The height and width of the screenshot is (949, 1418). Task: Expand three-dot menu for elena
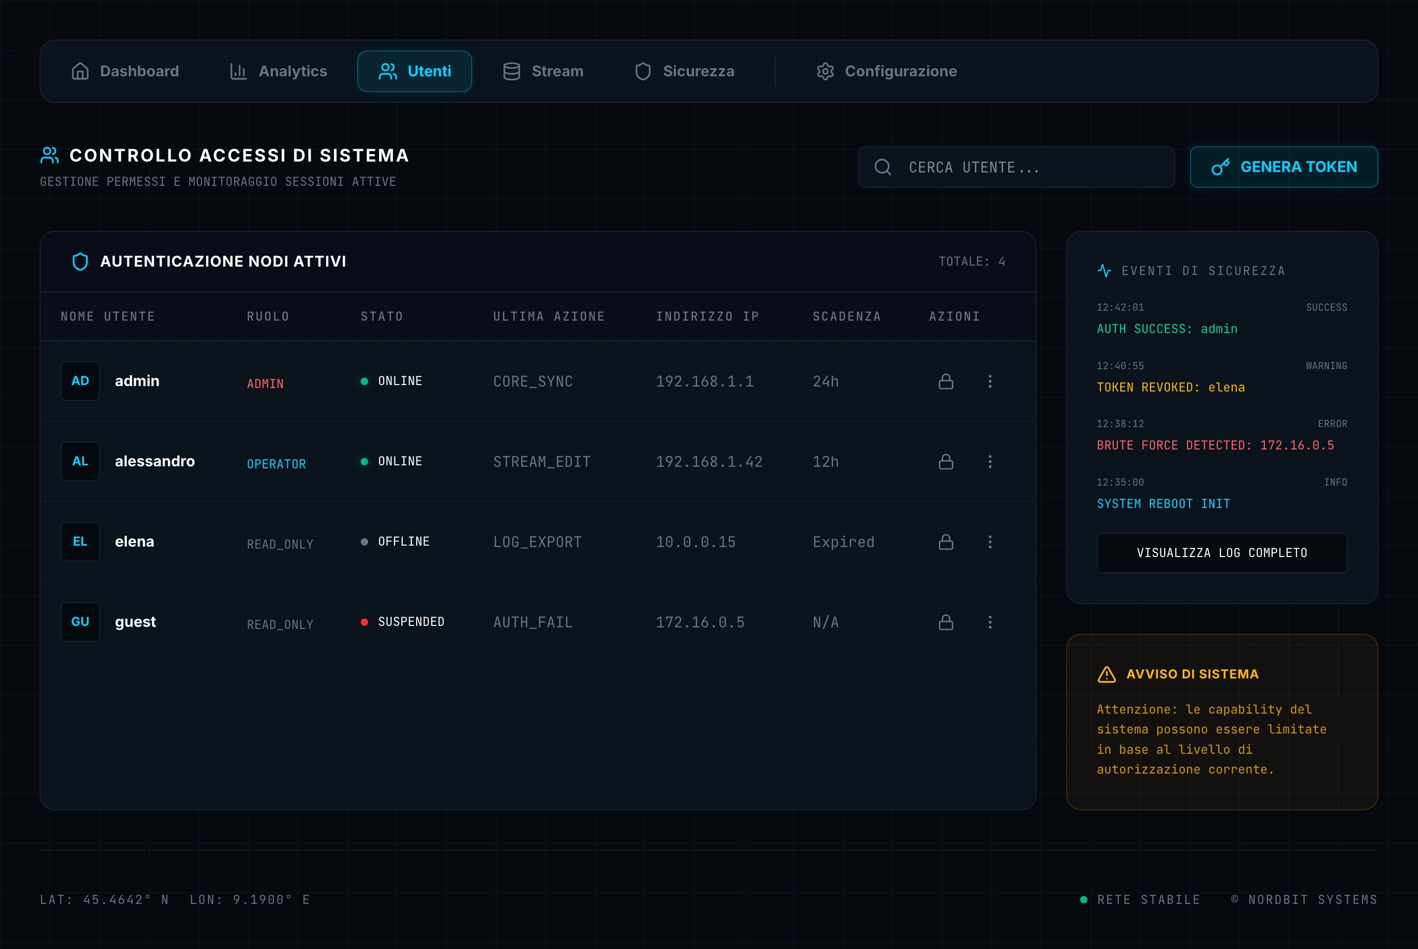click(x=990, y=542)
